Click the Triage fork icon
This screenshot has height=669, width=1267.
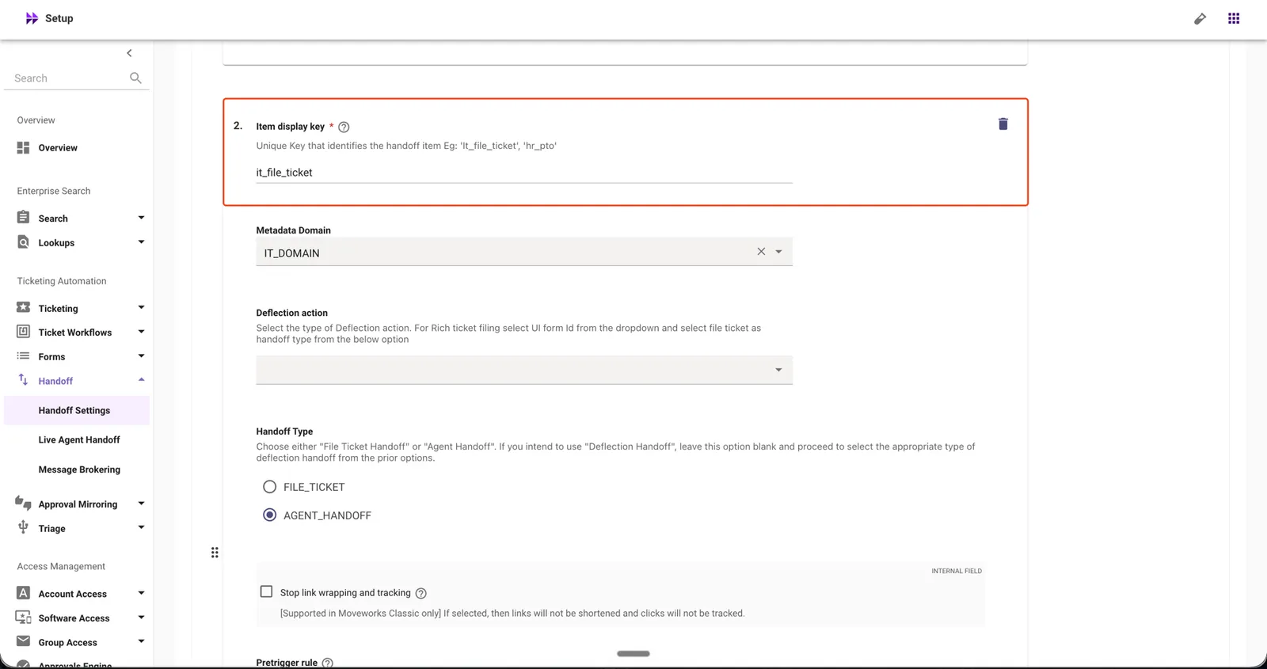tap(24, 527)
